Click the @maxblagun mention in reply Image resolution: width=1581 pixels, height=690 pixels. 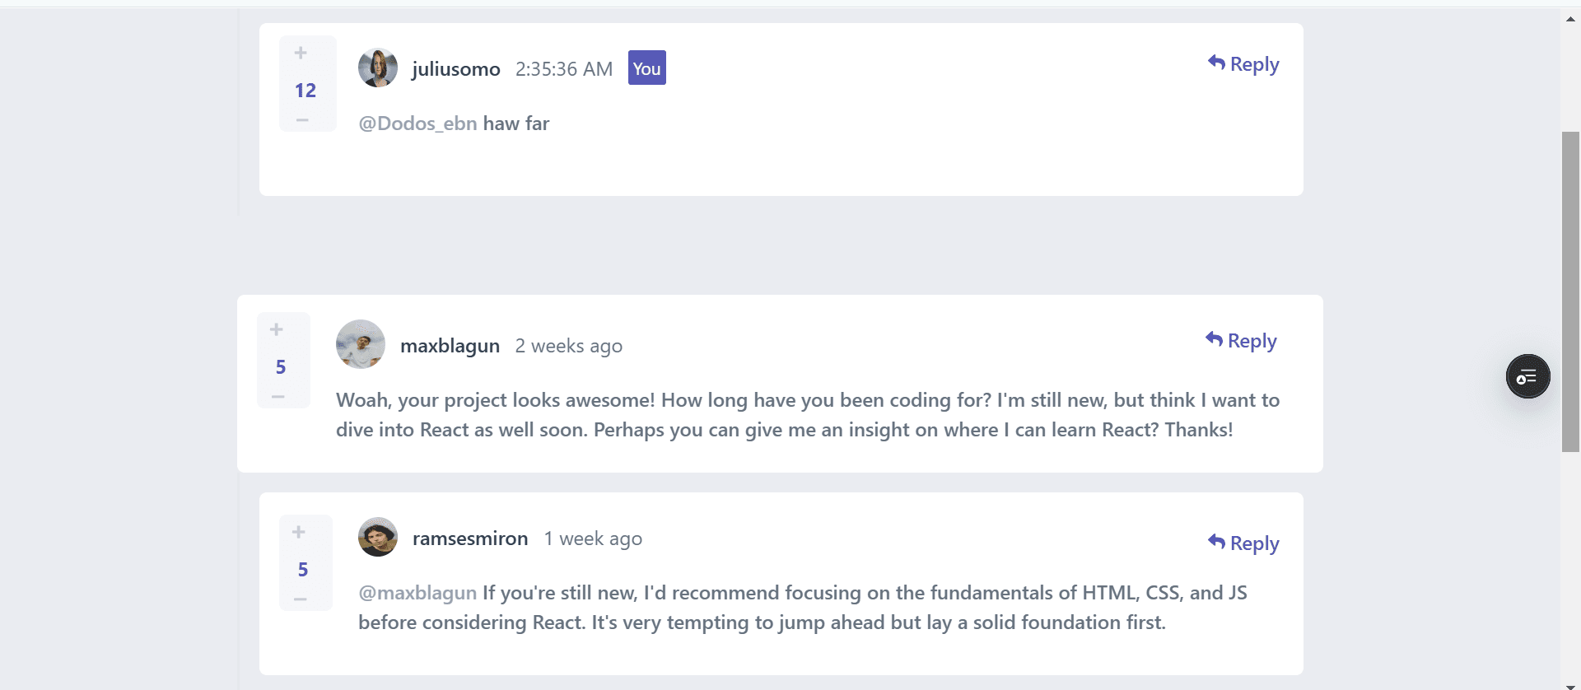coord(417,593)
